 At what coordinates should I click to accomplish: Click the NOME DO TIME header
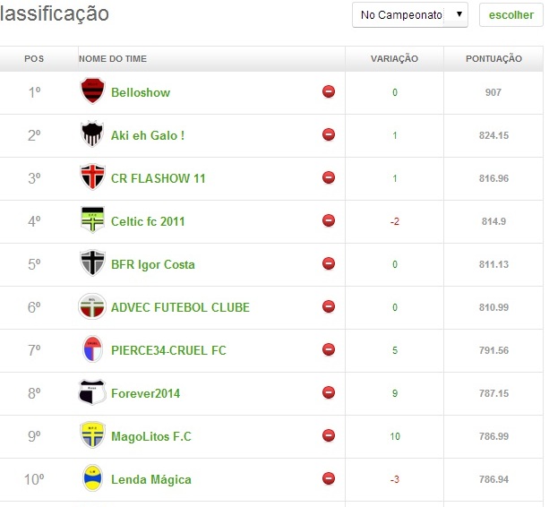(113, 59)
